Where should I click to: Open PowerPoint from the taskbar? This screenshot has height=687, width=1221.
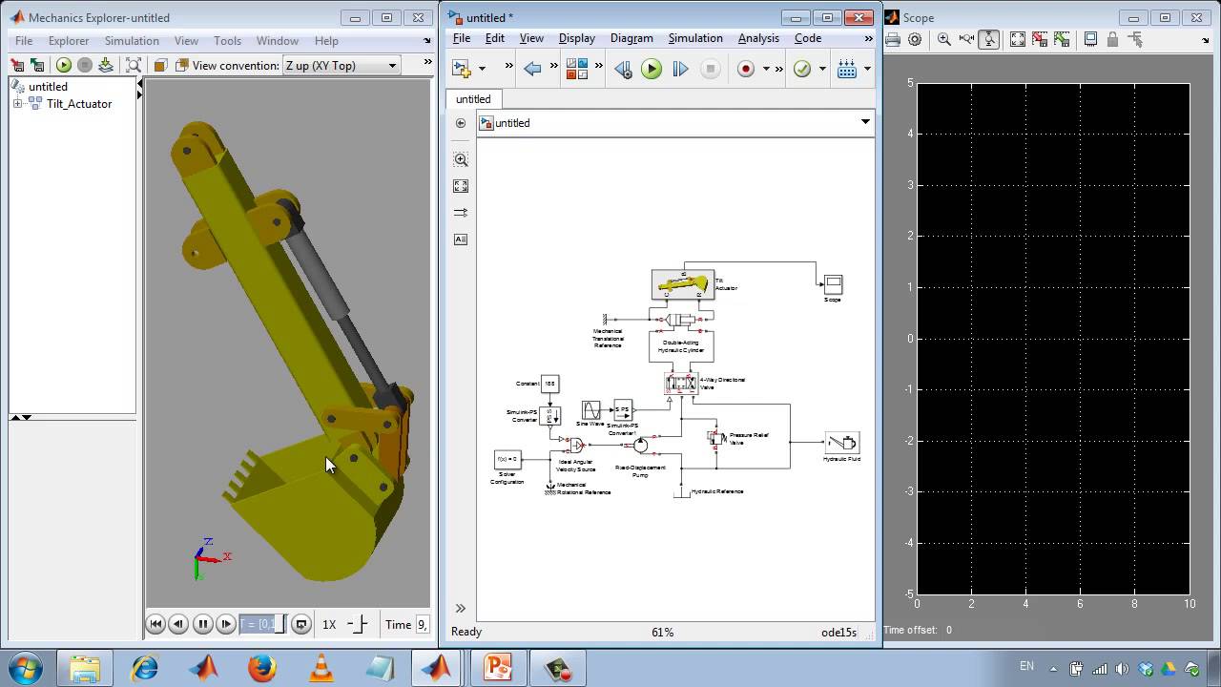tap(498, 668)
